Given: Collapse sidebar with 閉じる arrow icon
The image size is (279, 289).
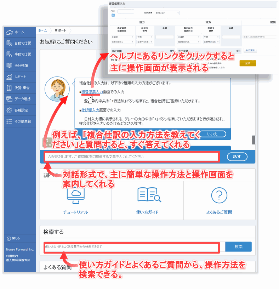Looking at the screenshot, I should pos(13,238).
